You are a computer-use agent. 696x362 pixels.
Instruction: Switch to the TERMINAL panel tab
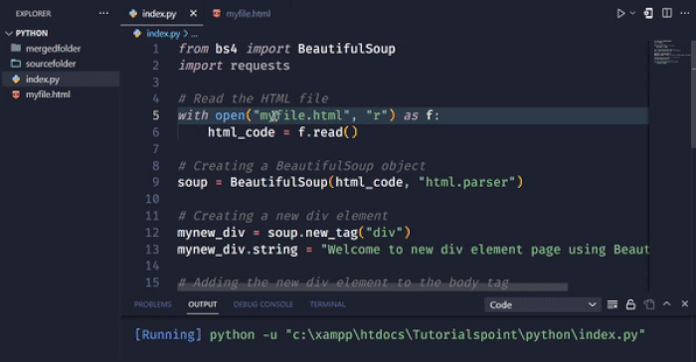[327, 304]
